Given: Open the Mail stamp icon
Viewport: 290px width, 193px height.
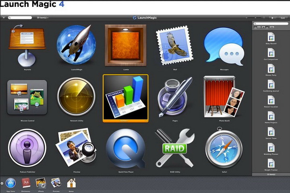Looking at the screenshot, I should [174, 45].
